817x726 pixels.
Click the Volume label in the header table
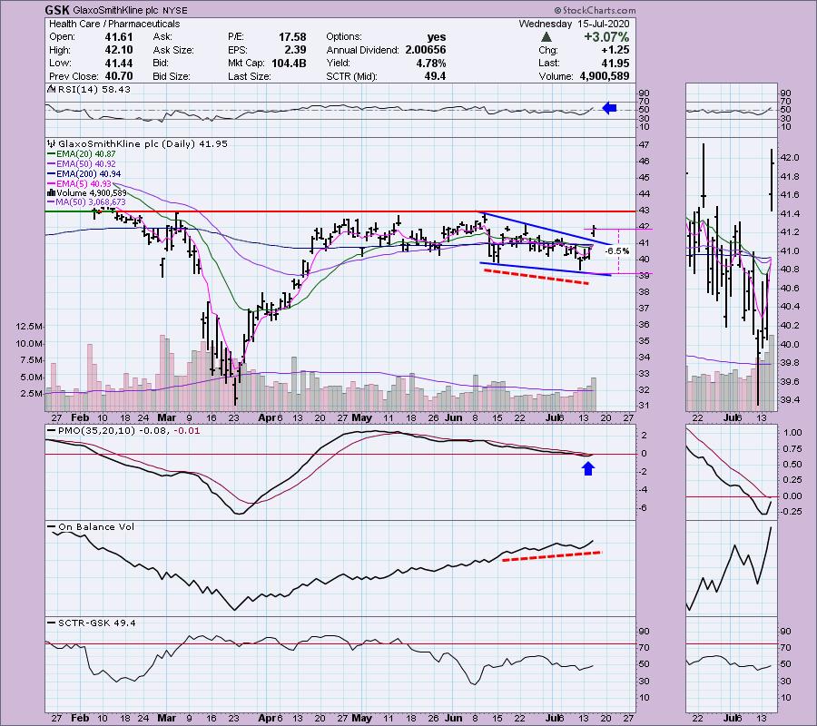[x=556, y=76]
